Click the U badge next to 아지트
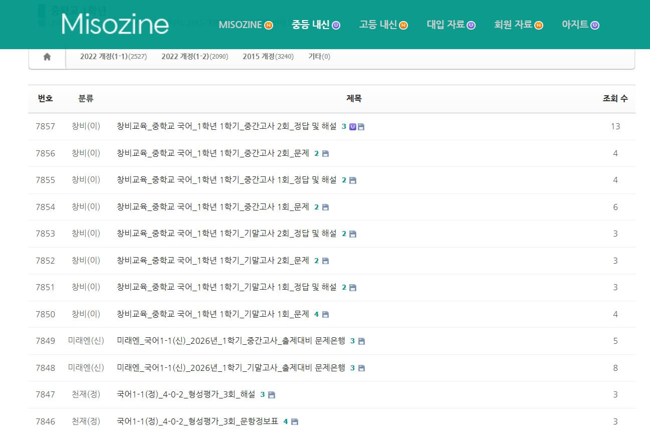This screenshot has width=650, height=434. [x=595, y=25]
